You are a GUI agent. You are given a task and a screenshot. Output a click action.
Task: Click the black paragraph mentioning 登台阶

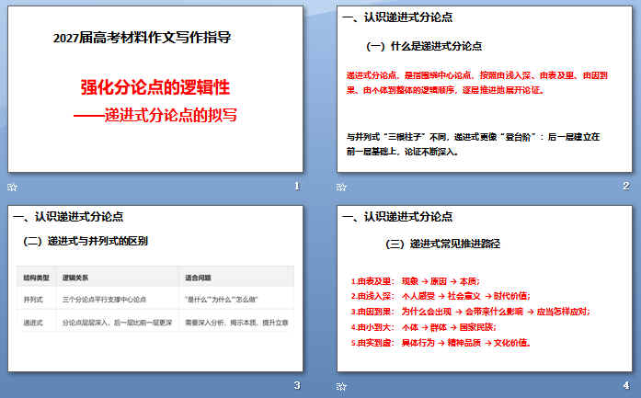[x=473, y=143]
